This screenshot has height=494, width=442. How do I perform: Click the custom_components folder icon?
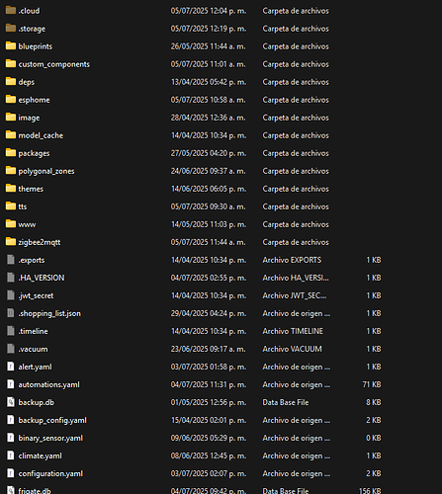(x=11, y=64)
